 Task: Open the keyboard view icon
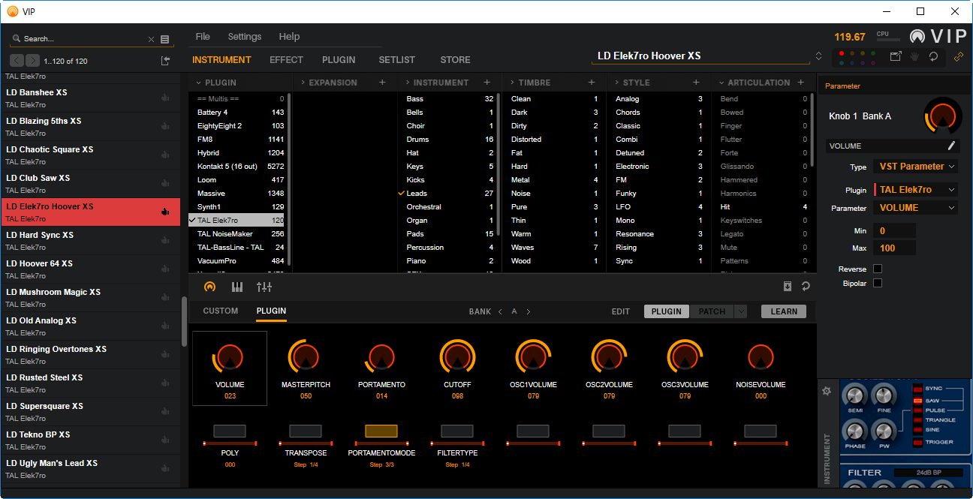[237, 287]
